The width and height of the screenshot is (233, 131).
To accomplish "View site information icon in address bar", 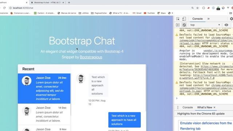I will pos(11,8).
